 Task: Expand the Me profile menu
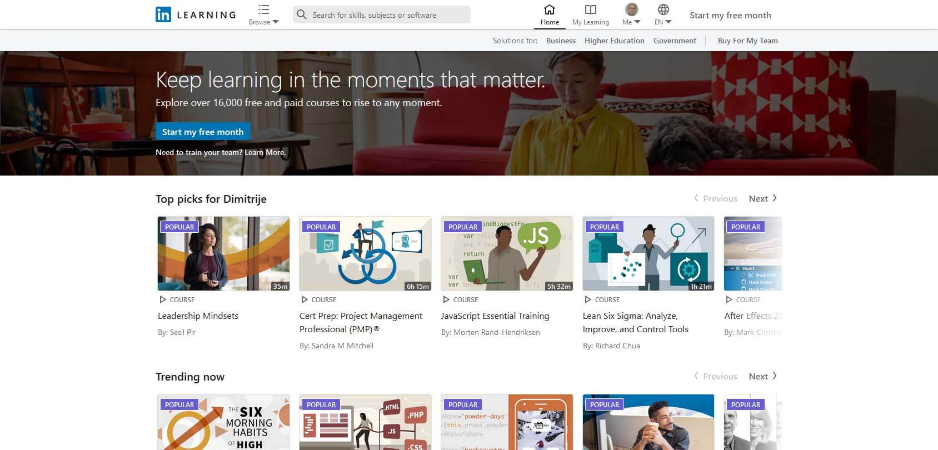tap(631, 15)
